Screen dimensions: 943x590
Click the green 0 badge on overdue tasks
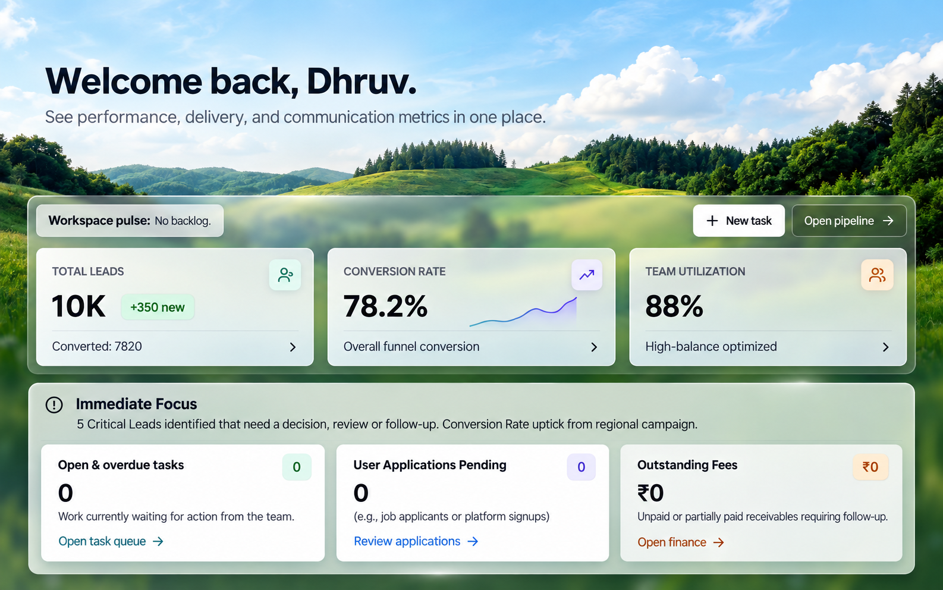(297, 467)
